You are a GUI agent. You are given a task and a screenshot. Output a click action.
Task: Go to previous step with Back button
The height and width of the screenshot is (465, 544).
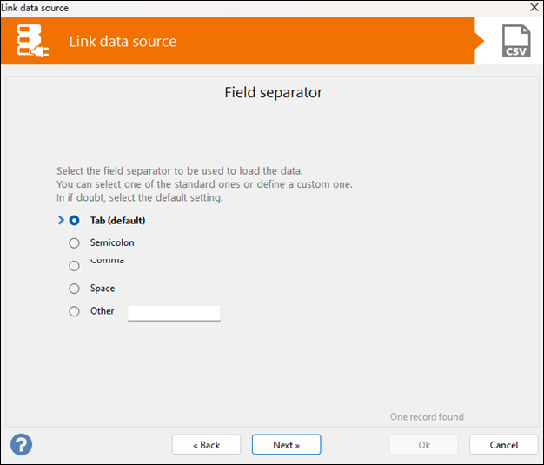tap(206, 445)
